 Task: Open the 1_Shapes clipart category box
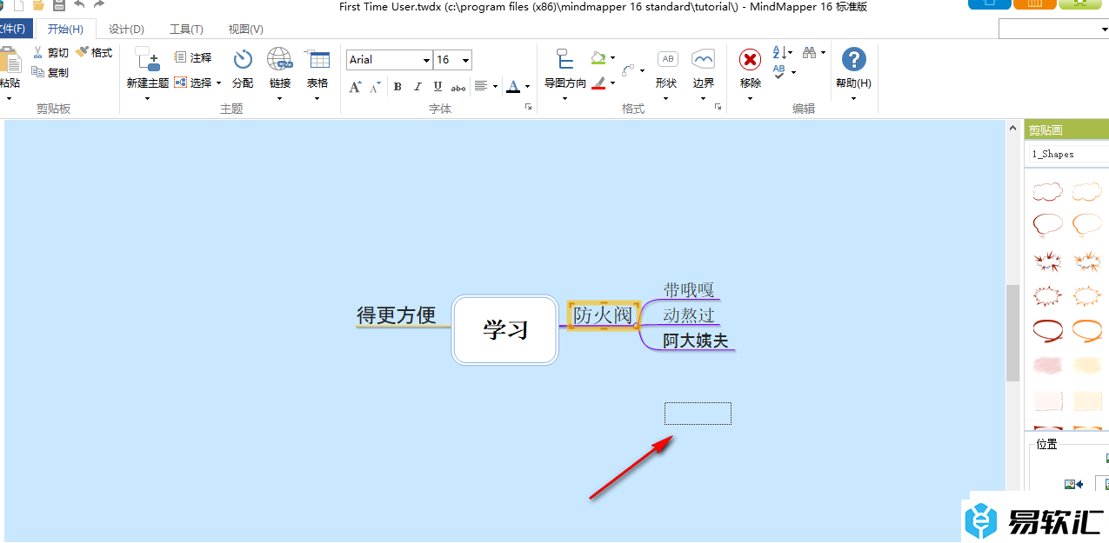(x=1069, y=154)
